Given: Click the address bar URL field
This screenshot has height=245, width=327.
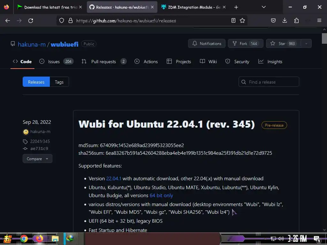Looking at the screenshot, I should click(x=152, y=21).
